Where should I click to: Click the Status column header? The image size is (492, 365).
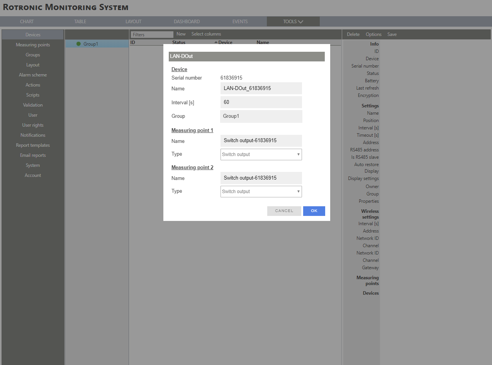coord(179,42)
